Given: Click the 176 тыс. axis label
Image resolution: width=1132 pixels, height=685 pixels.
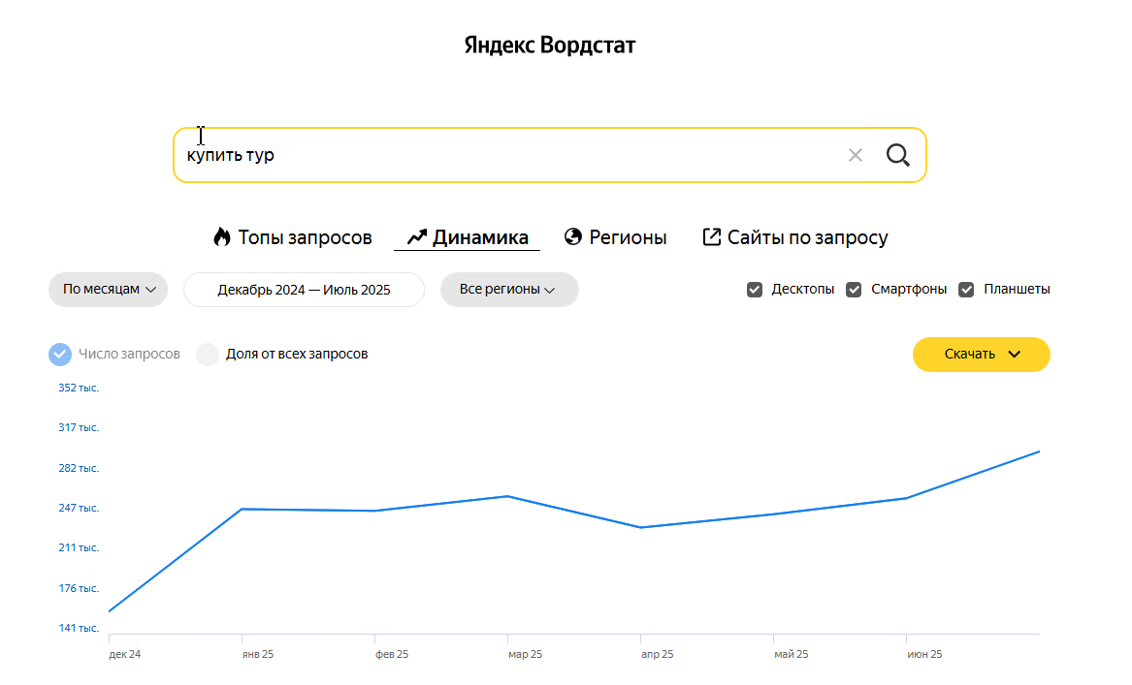Looking at the screenshot, I should point(79,588).
